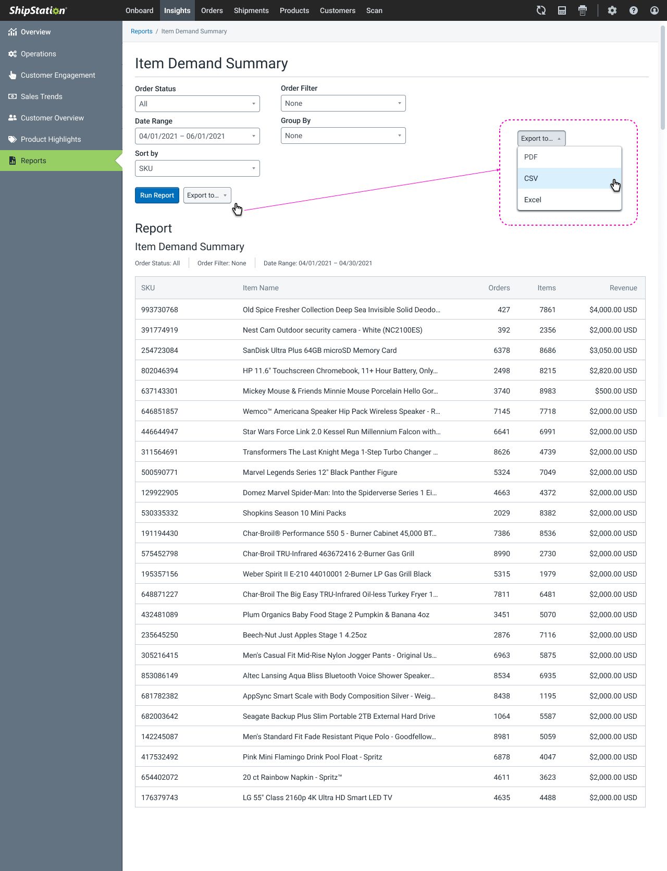Select Reports in the sidebar
The width and height of the screenshot is (667, 871).
tap(61, 161)
